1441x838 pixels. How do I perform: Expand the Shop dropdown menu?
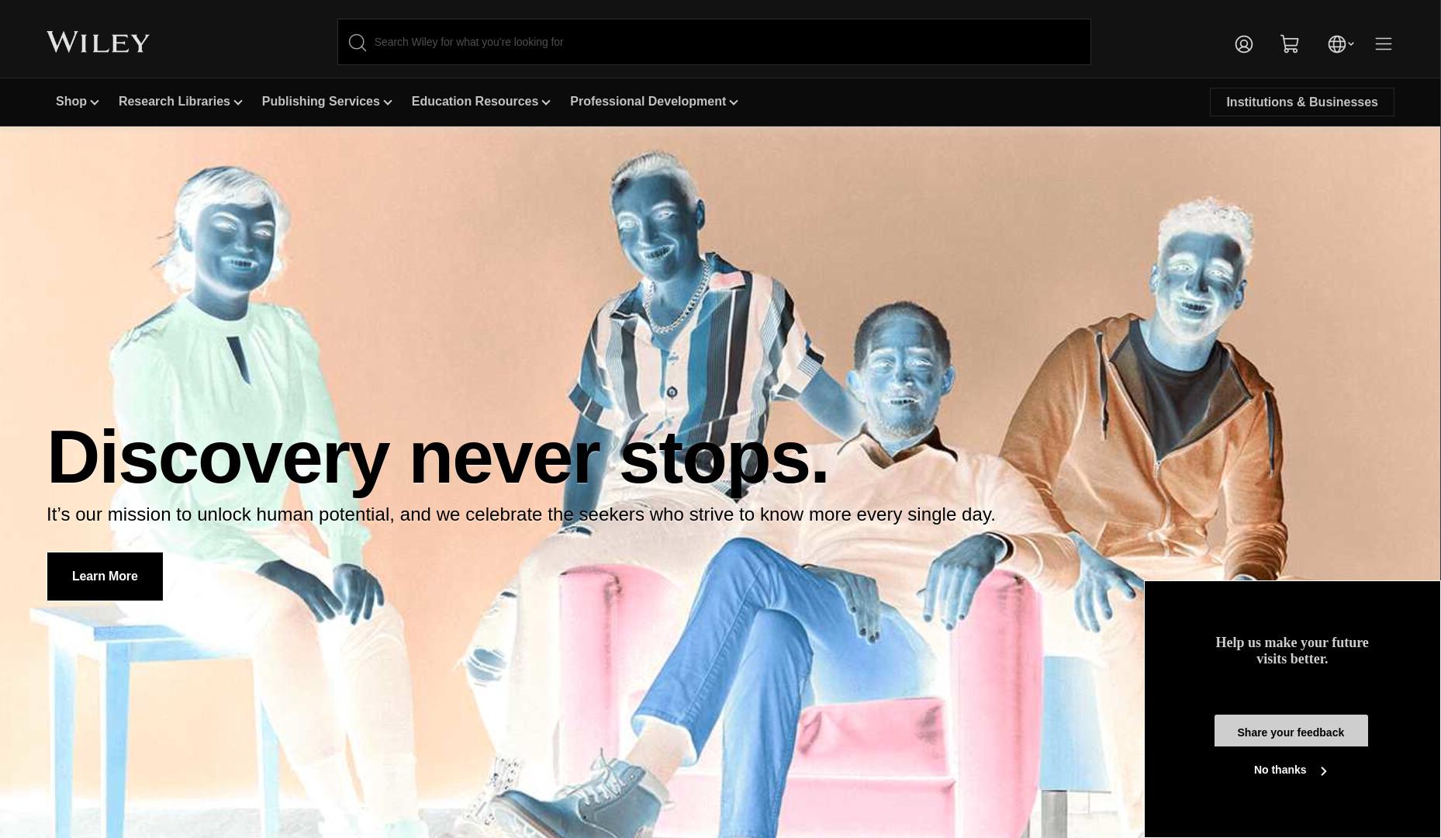pos(77,102)
